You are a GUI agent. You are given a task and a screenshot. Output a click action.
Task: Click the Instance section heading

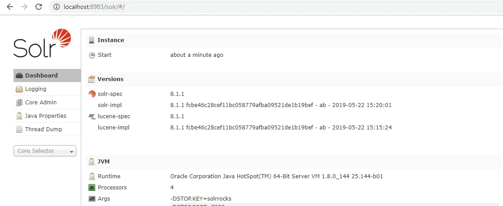coord(110,40)
